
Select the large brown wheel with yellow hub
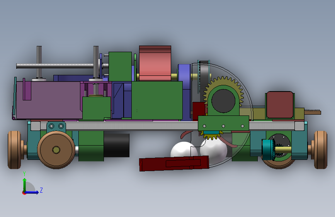(56, 150)
